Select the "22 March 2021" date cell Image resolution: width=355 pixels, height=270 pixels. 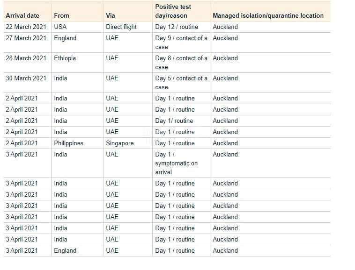click(26, 27)
